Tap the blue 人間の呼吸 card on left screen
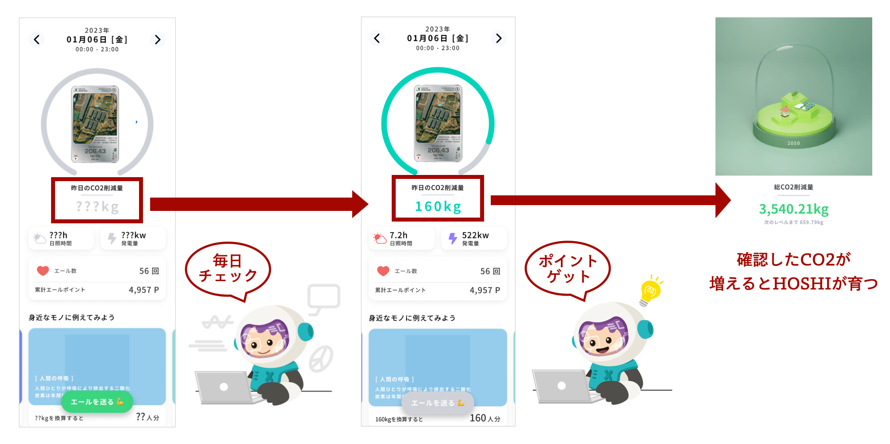The image size is (890, 444). (x=97, y=367)
